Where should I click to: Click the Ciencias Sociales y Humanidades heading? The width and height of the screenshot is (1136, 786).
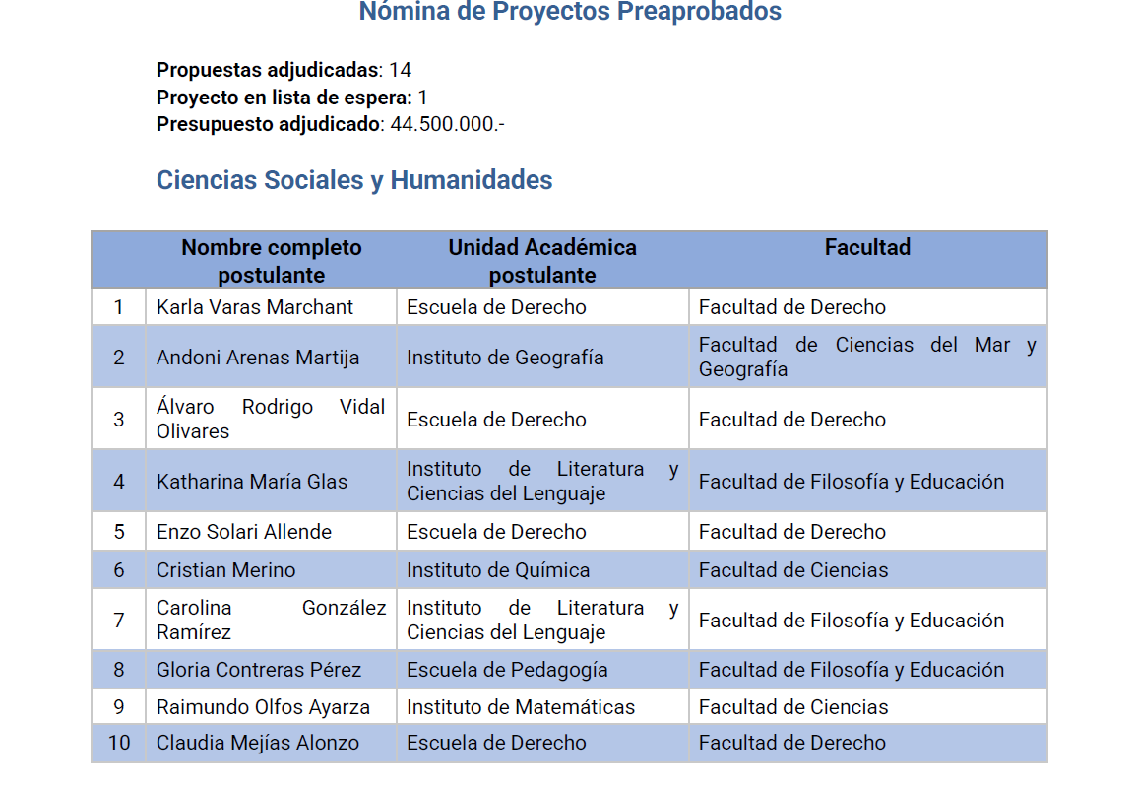[354, 180]
